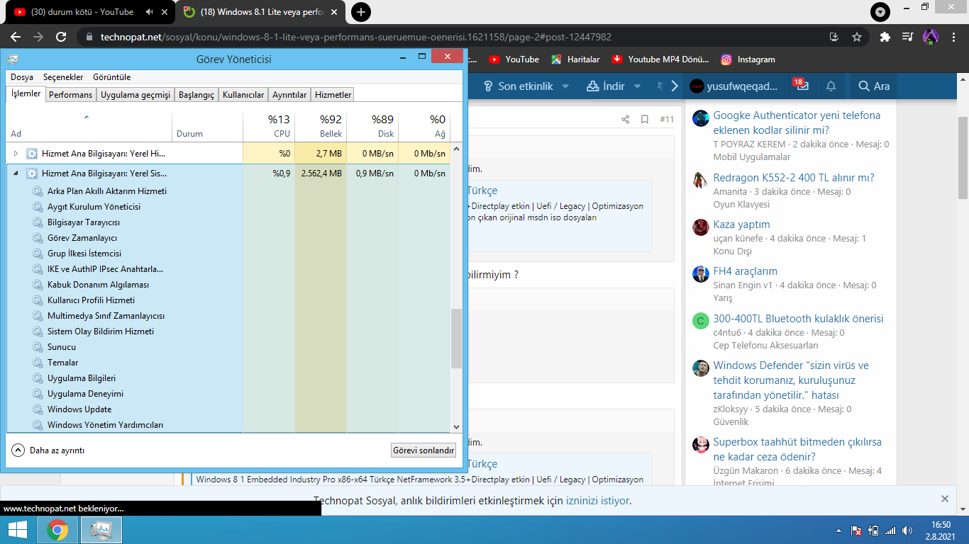Open the Chrome three-dot menu
The width and height of the screenshot is (969, 544).
[x=953, y=37]
